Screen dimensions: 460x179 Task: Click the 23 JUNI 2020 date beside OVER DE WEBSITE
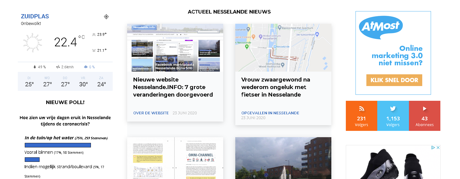[x=185, y=113]
